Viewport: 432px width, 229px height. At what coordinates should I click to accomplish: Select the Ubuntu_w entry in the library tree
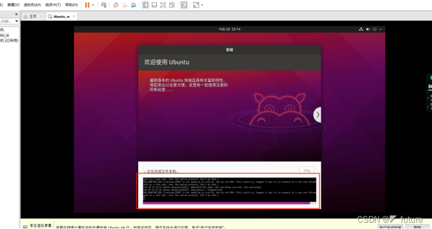[x=4, y=35]
